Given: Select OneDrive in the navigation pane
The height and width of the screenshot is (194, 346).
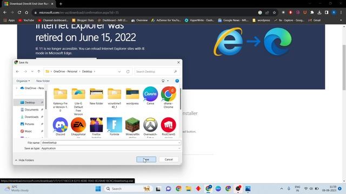Looking at the screenshot, I should (x=32, y=88).
